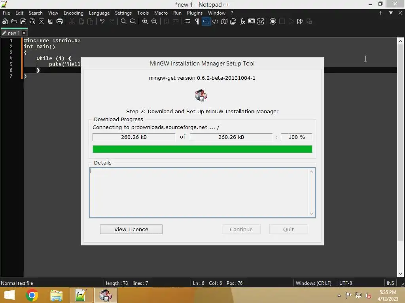Viewport: 405px width, 303px height.
Task: Zoom out the editor view
Action: [154, 21]
